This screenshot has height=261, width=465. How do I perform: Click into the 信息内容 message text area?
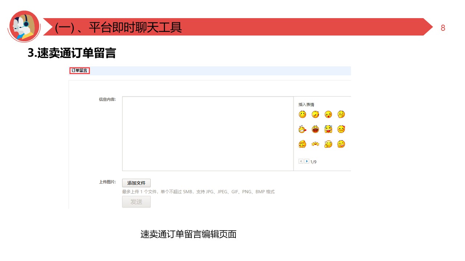pyautogui.click(x=208, y=133)
